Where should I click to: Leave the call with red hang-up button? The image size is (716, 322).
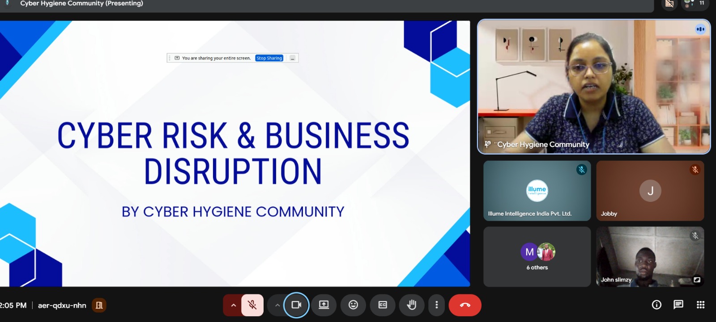pyautogui.click(x=465, y=305)
